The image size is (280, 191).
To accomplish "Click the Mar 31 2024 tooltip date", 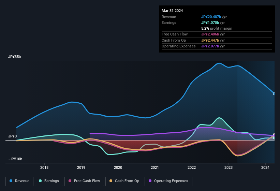I will tap(172, 11).
